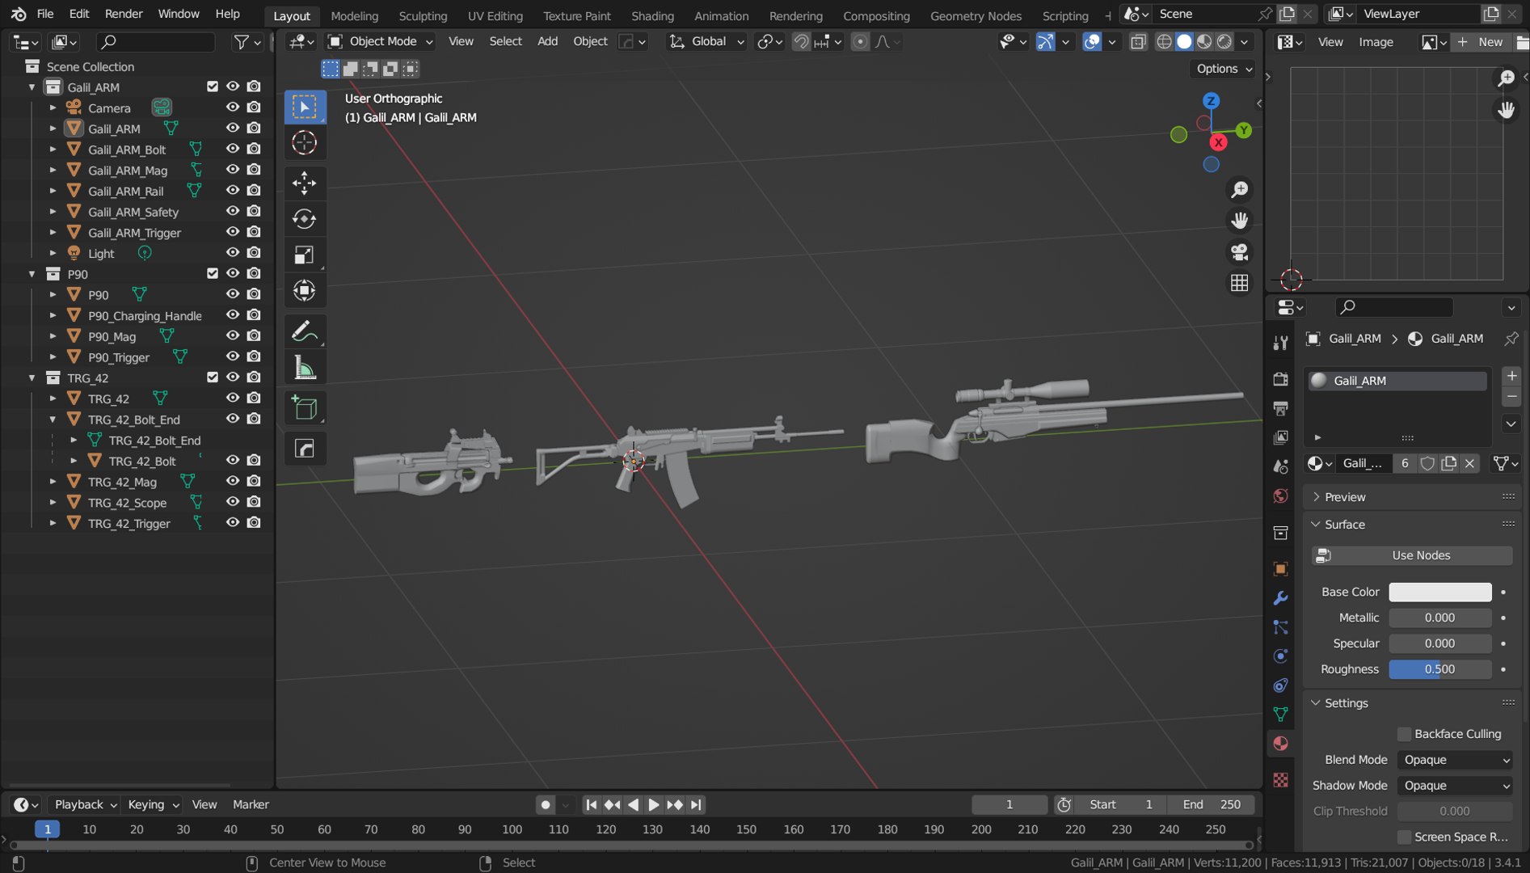Image resolution: width=1530 pixels, height=873 pixels.
Task: Click New in the image editor
Action: [1481, 42]
